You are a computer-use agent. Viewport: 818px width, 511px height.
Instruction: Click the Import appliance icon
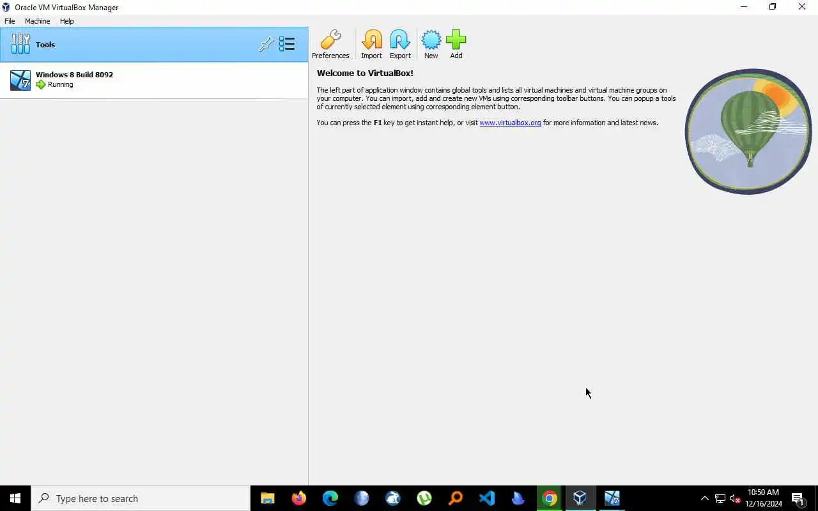(371, 45)
